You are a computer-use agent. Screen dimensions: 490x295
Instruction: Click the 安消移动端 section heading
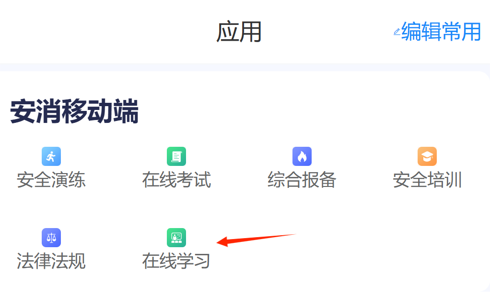74,111
